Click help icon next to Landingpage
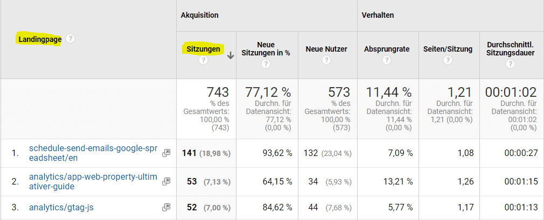Image resolution: width=544 pixels, height=220 pixels. click(x=70, y=39)
